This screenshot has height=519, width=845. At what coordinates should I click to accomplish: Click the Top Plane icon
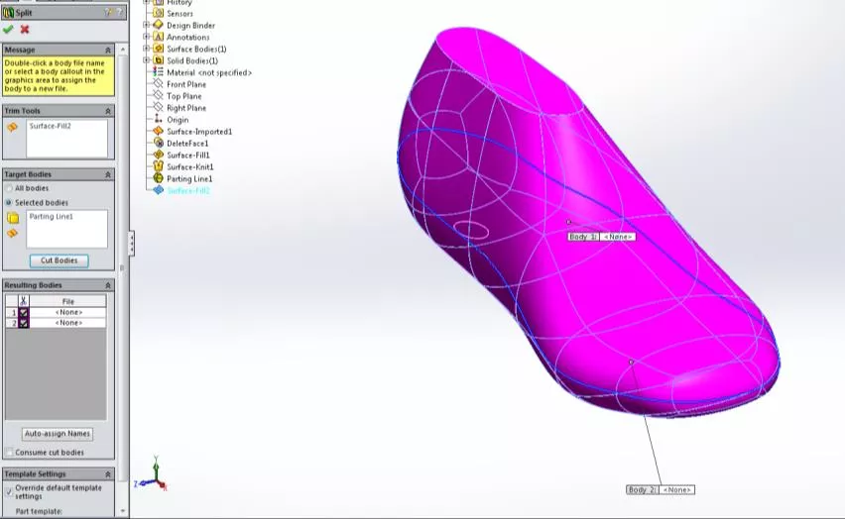coord(158,96)
